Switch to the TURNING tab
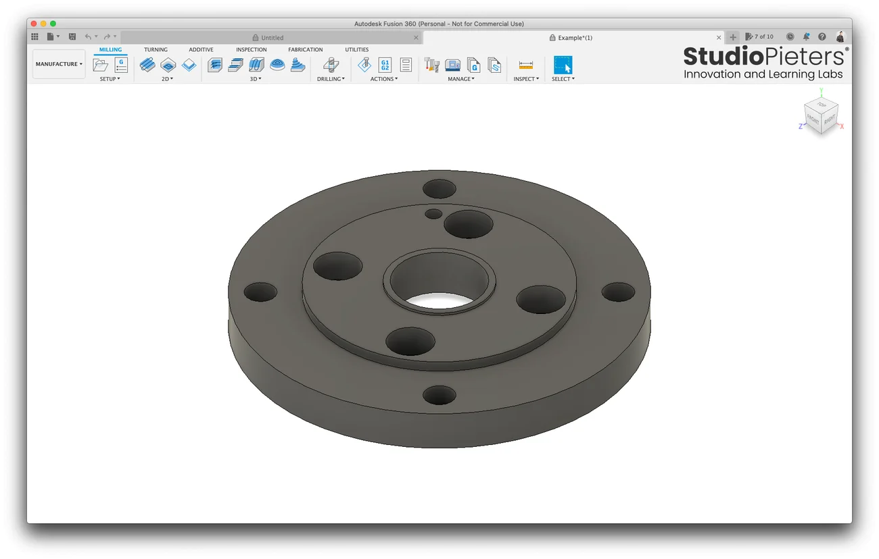Image resolution: width=879 pixels, height=559 pixels. (x=156, y=50)
